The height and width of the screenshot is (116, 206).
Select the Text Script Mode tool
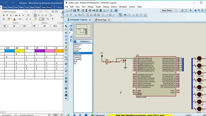[66, 40]
